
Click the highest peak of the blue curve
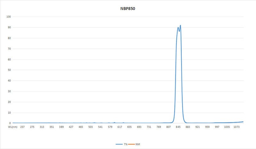[x=180, y=25]
